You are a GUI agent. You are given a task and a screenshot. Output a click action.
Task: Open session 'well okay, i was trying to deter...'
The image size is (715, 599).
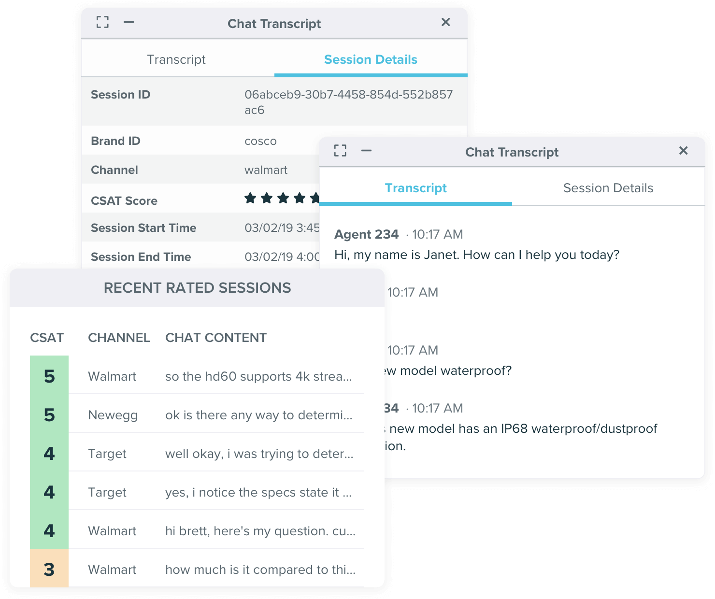(259, 454)
